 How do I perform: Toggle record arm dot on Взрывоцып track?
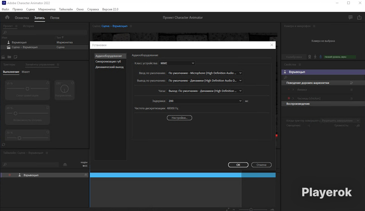point(9,175)
